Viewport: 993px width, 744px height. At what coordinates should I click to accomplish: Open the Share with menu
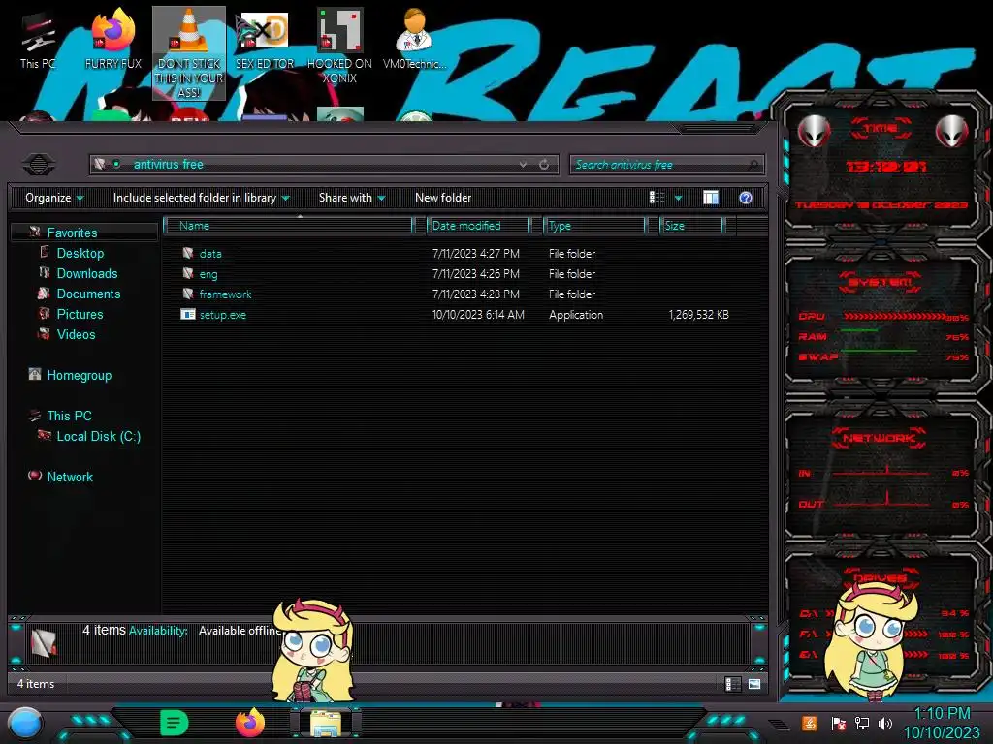point(351,198)
